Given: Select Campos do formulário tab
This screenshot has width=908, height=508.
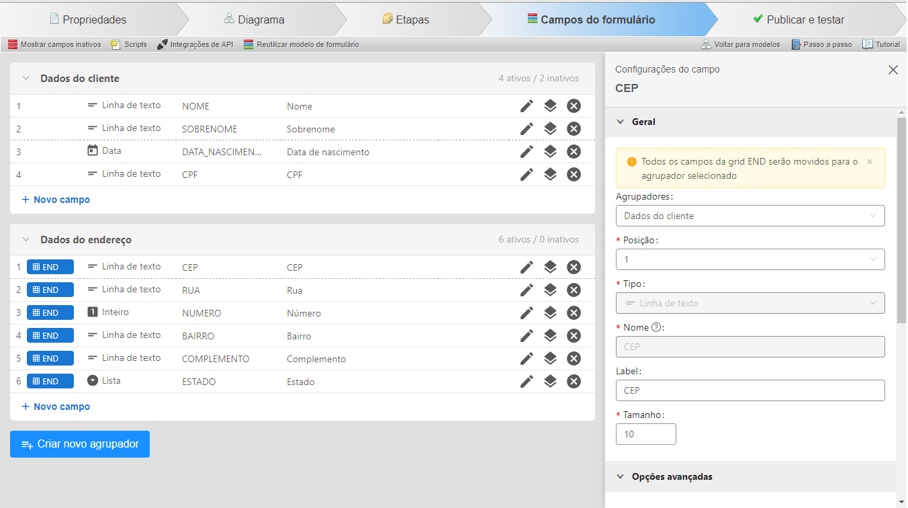Looking at the screenshot, I should (x=591, y=19).
